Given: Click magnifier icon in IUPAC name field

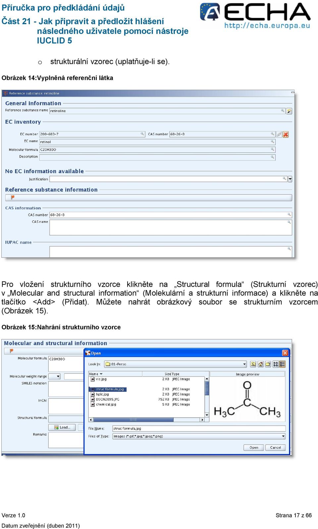Looking at the screenshot, I should pos(289,249).
